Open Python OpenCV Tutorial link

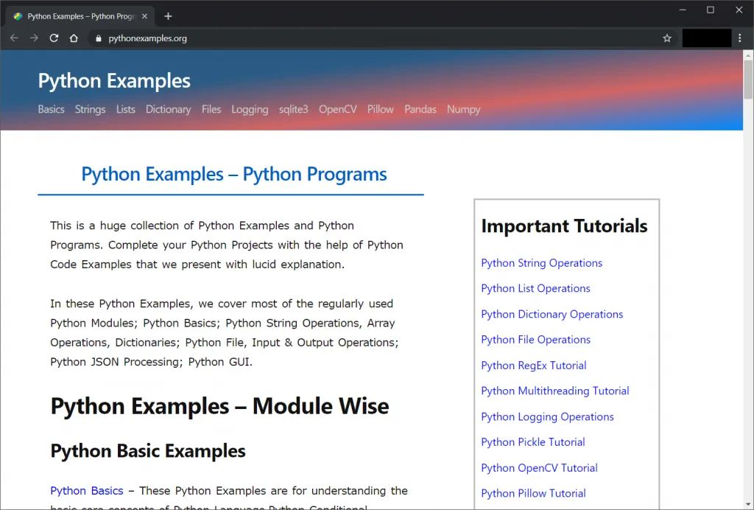click(539, 468)
